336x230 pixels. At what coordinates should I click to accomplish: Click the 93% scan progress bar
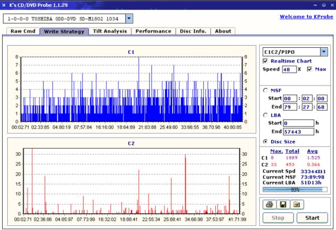[295, 190]
